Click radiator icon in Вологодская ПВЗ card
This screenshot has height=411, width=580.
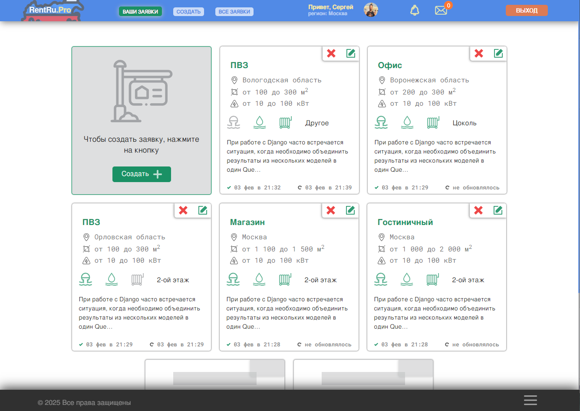(285, 123)
